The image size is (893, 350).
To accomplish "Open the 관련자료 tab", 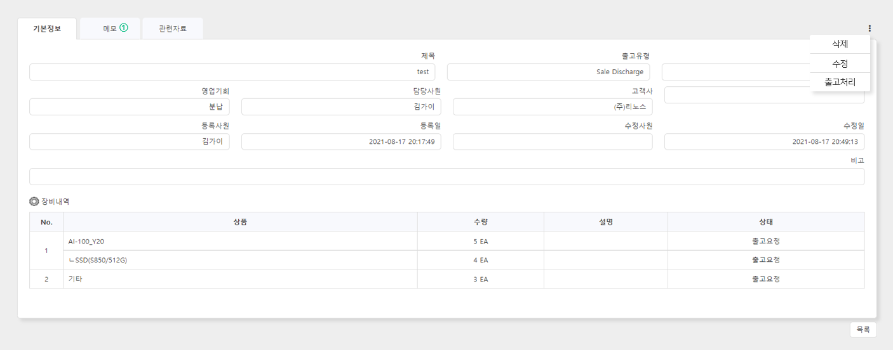I will click(173, 29).
